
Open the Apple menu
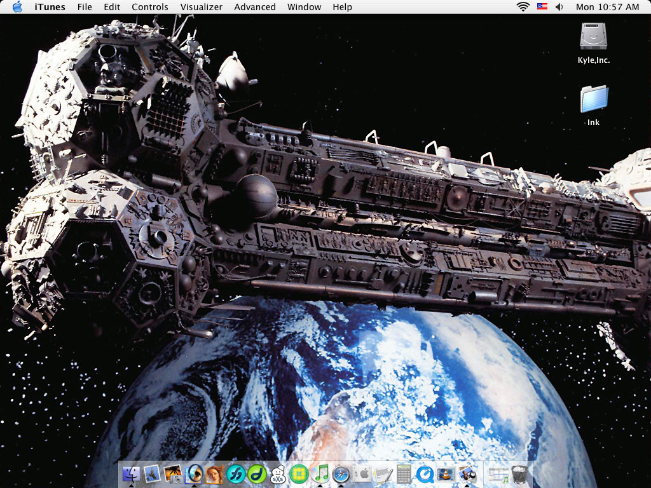(x=17, y=6)
